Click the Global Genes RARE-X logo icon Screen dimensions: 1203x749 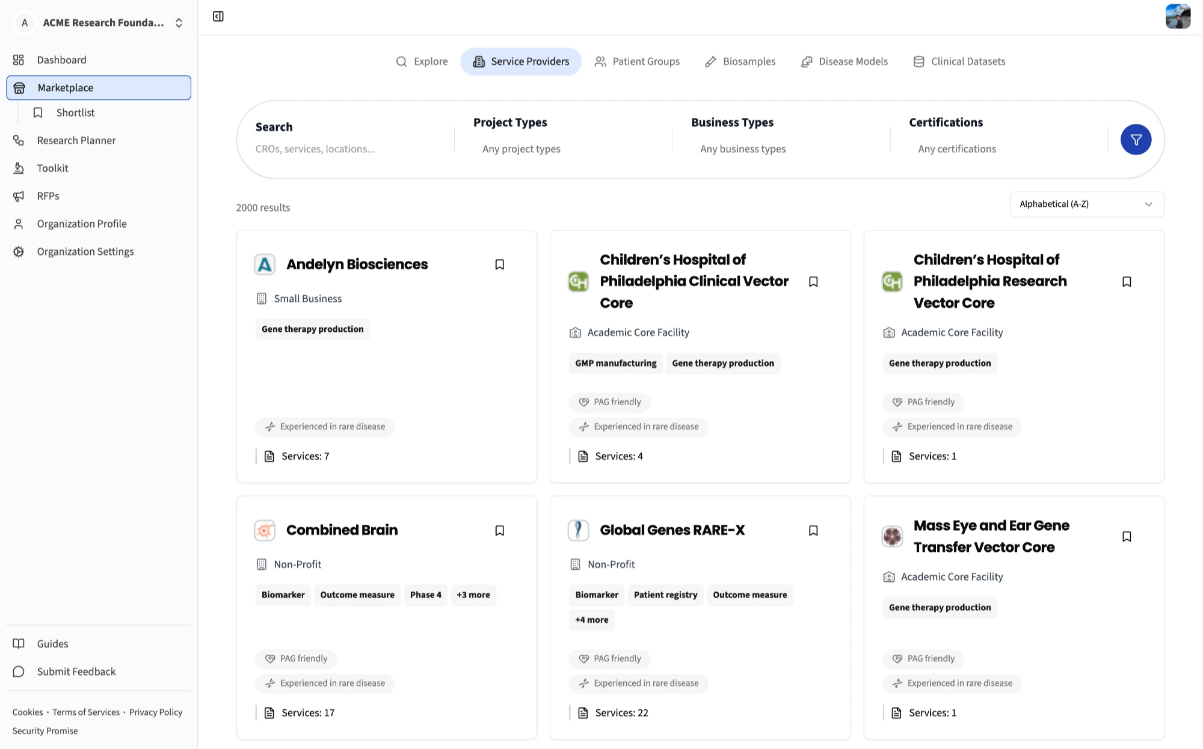[x=578, y=530]
